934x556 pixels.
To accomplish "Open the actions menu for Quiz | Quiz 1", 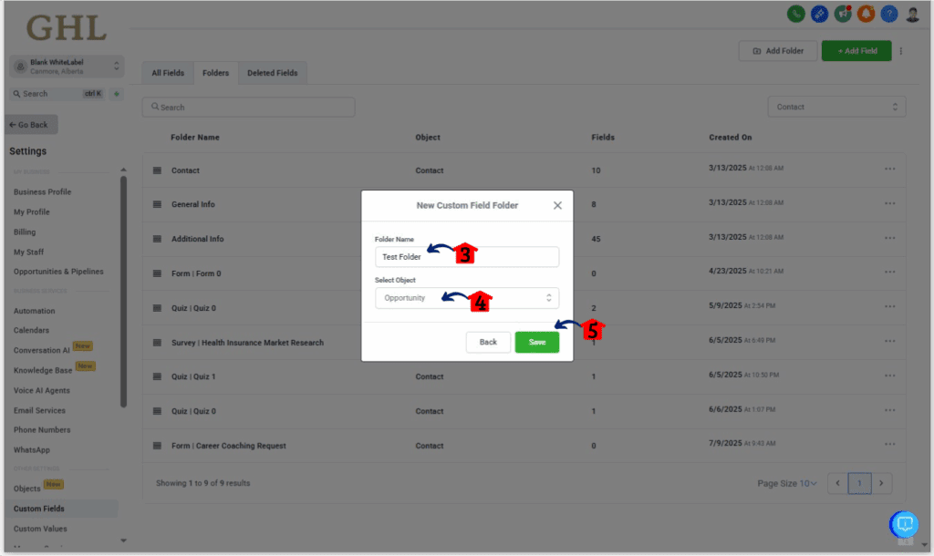I will tap(889, 376).
